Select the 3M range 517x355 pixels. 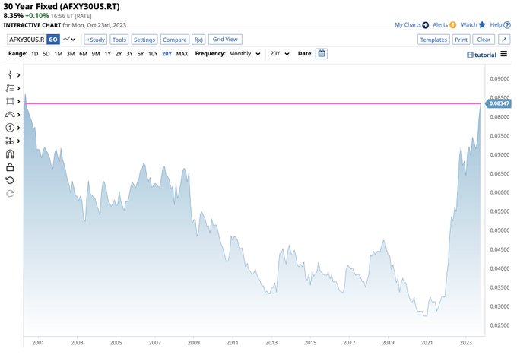[x=71, y=54]
